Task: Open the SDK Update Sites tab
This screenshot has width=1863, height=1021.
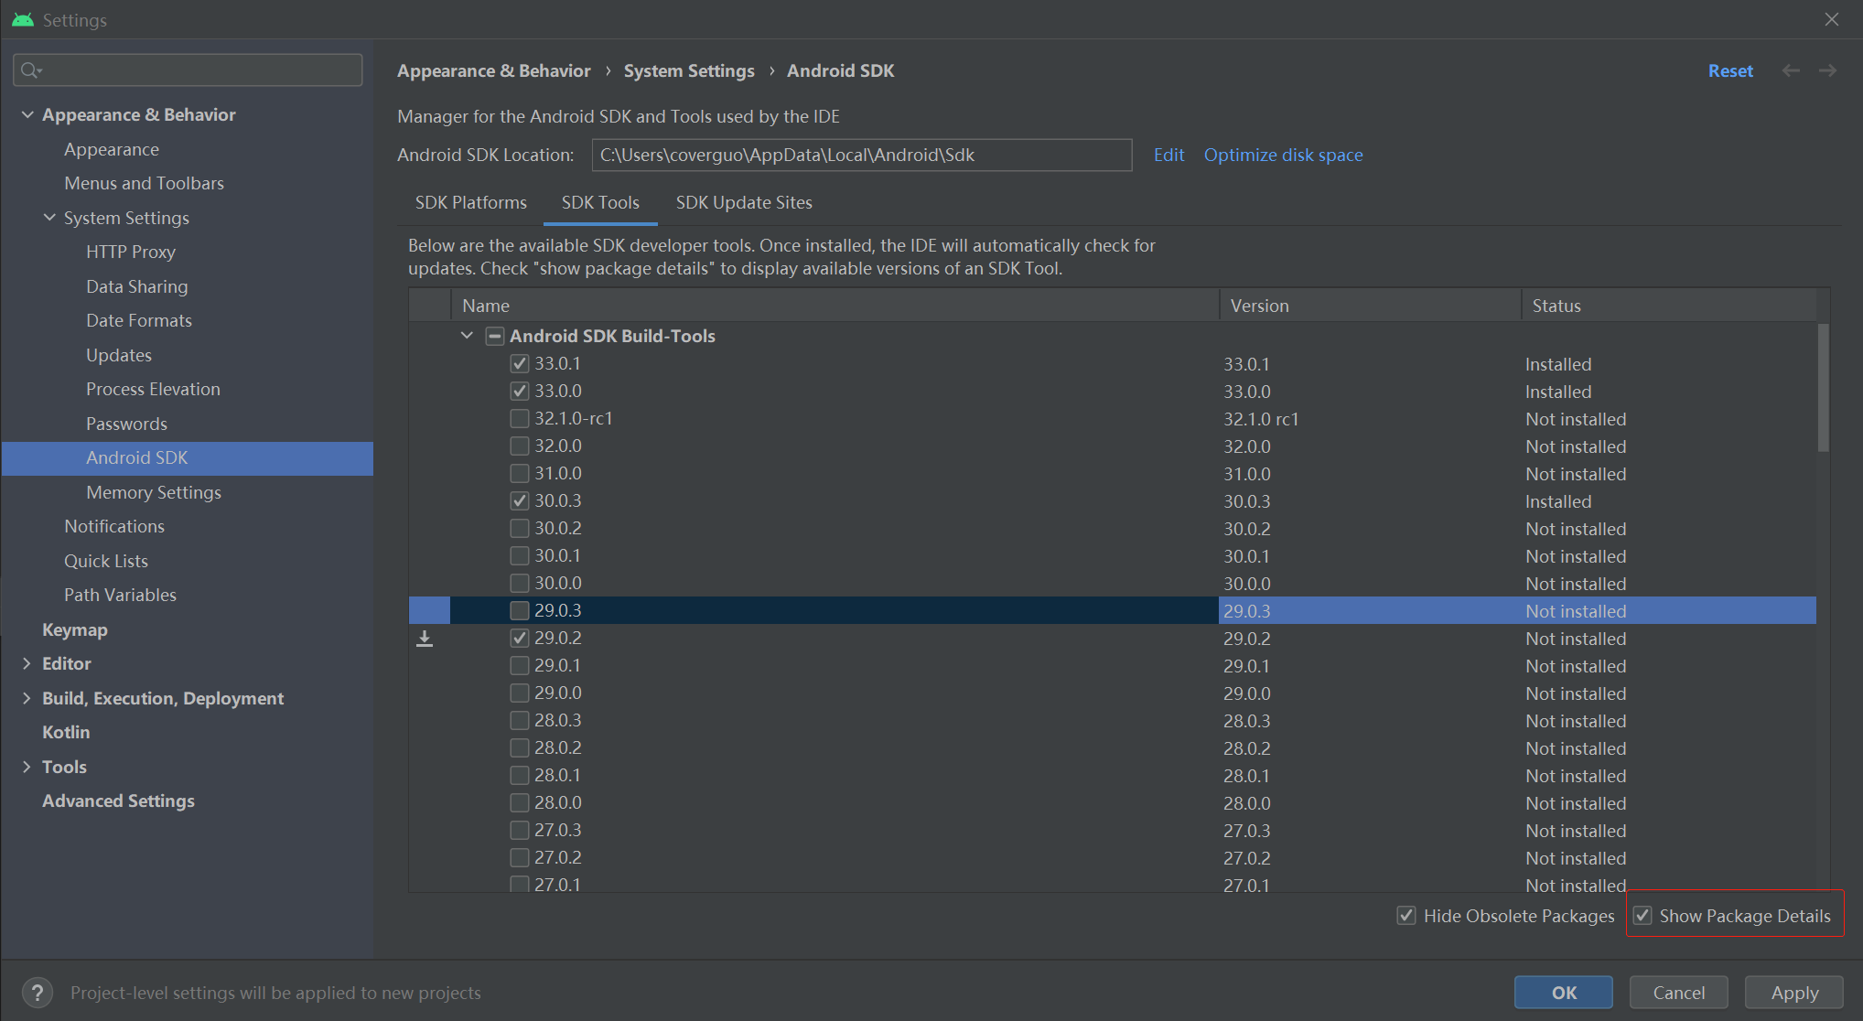Action: pyautogui.click(x=743, y=202)
